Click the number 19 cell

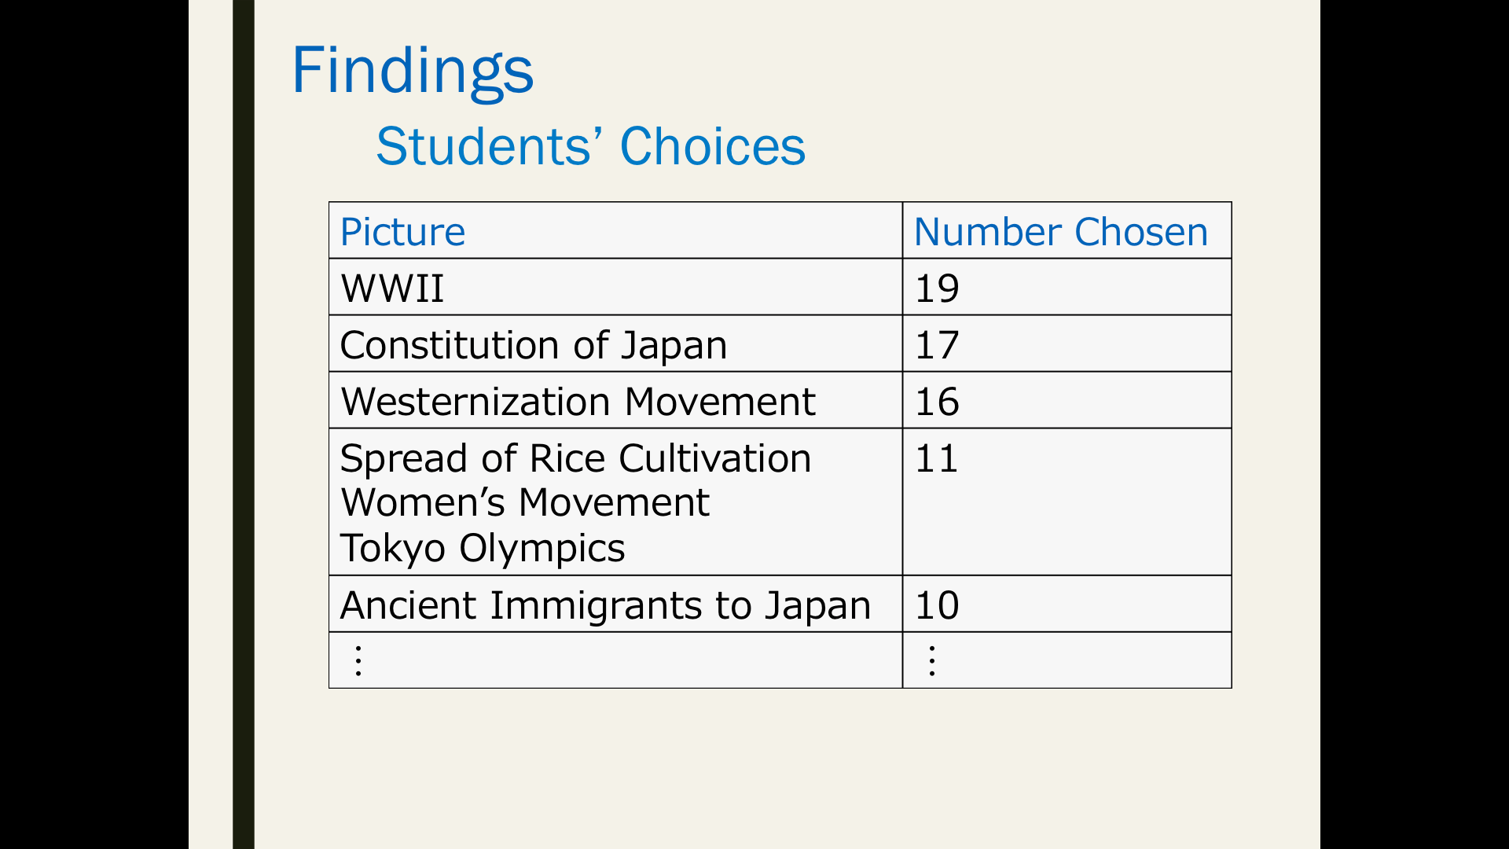point(1067,288)
